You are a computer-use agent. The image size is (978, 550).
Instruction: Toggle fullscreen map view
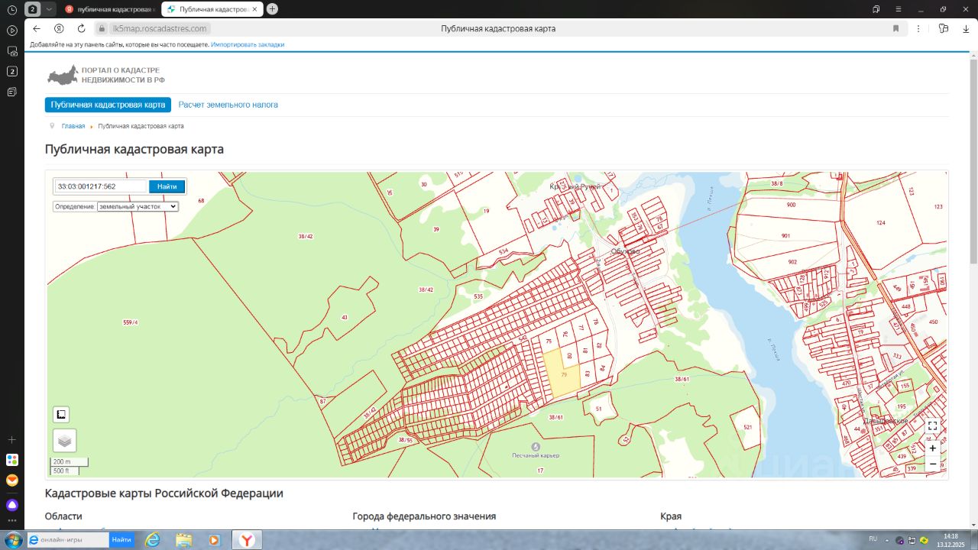pyautogui.click(x=932, y=426)
